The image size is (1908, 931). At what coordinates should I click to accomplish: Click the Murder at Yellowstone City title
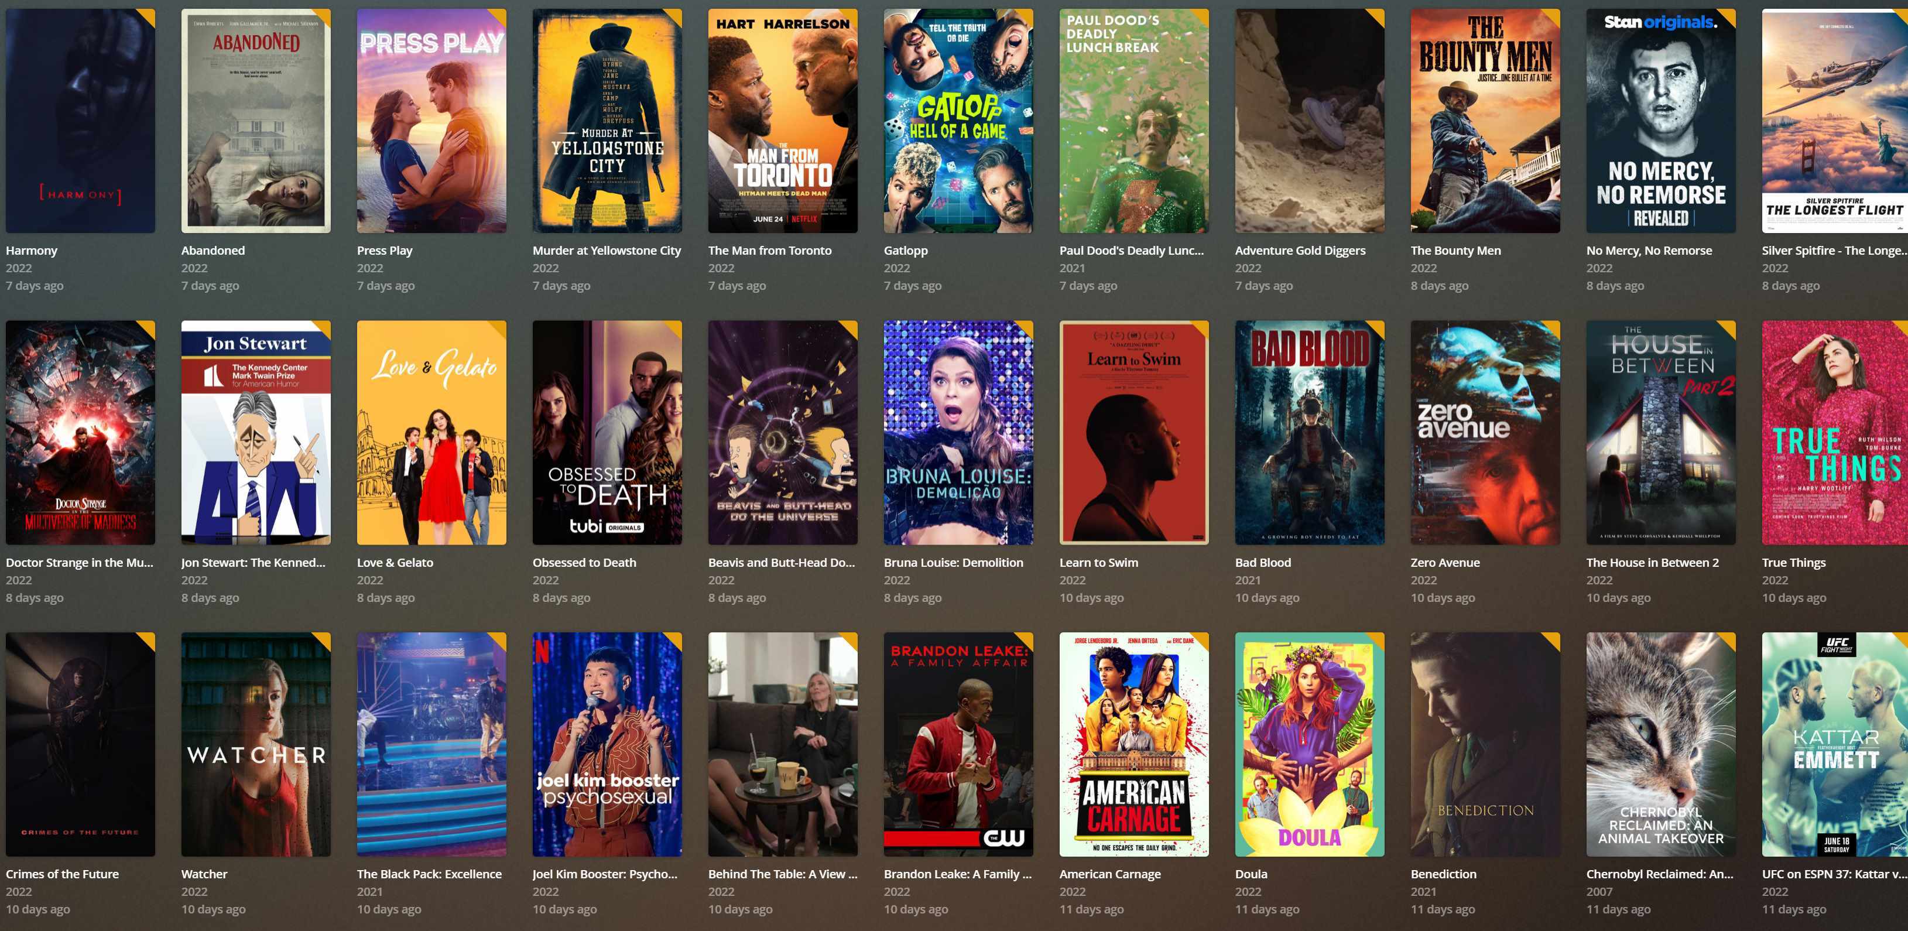(606, 251)
